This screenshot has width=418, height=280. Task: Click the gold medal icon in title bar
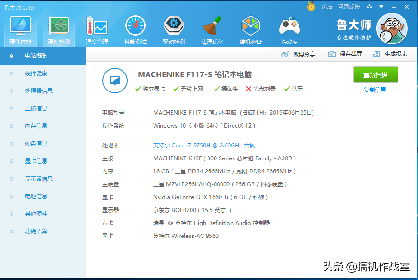311,6
